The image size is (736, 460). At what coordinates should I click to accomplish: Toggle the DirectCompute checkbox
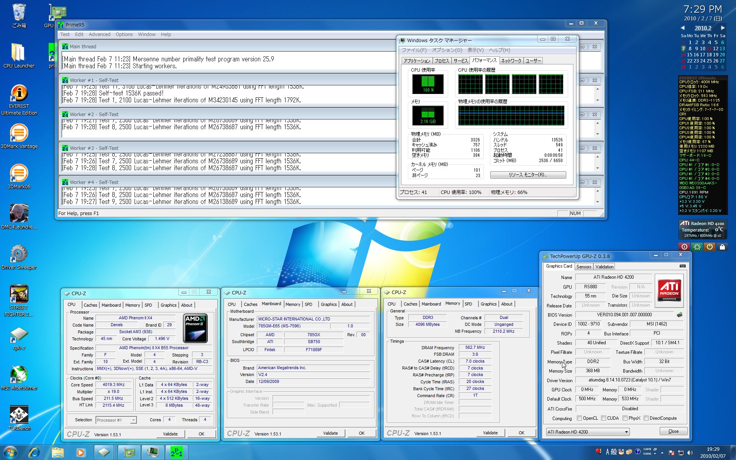[x=646, y=418]
